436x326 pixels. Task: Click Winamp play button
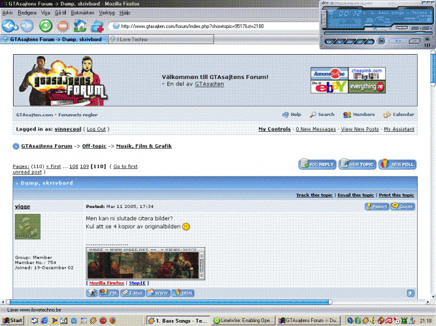point(339,42)
